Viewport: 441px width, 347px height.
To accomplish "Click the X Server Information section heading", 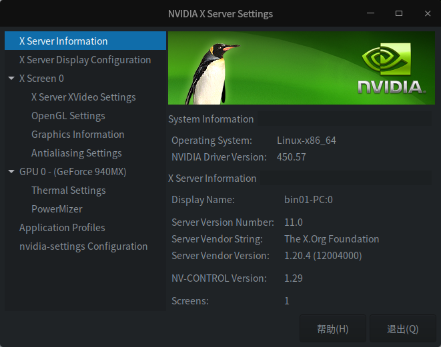I will coord(212,178).
